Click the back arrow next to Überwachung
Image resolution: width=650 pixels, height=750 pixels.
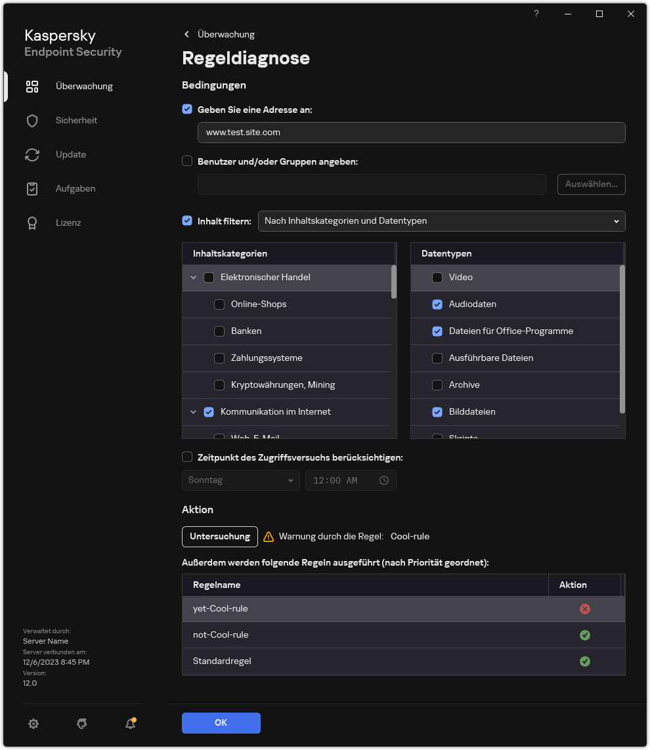tap(186, 34)
